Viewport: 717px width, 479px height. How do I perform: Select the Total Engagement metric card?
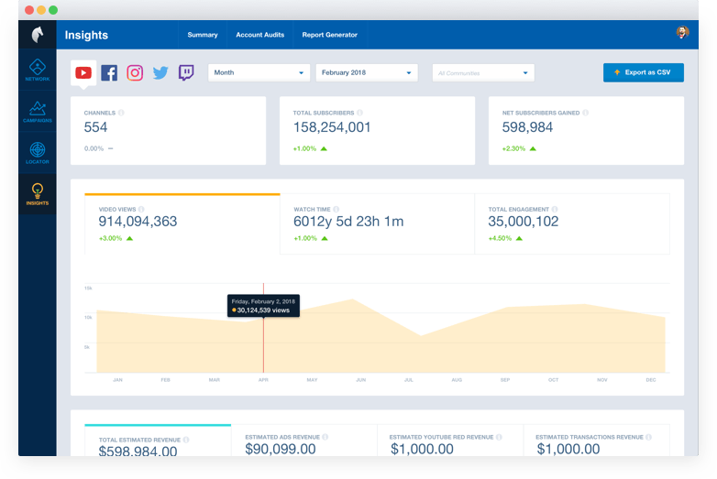coord(572,223)
